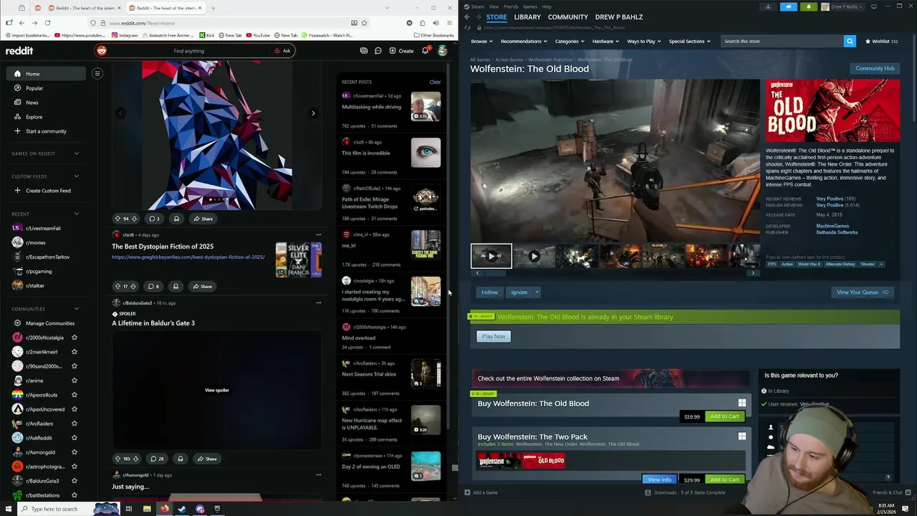Open Steam Categories dropdown
The image size is (917, 516).
[x=569, y=41]
